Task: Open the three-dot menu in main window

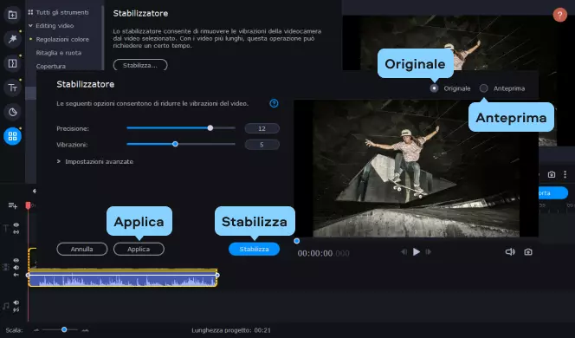Action: [565, 174]
